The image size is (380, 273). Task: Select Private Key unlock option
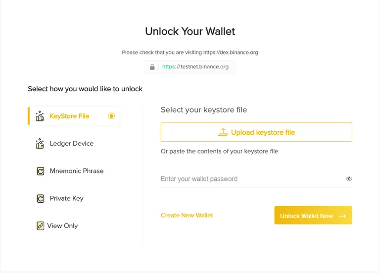[66, 199]
